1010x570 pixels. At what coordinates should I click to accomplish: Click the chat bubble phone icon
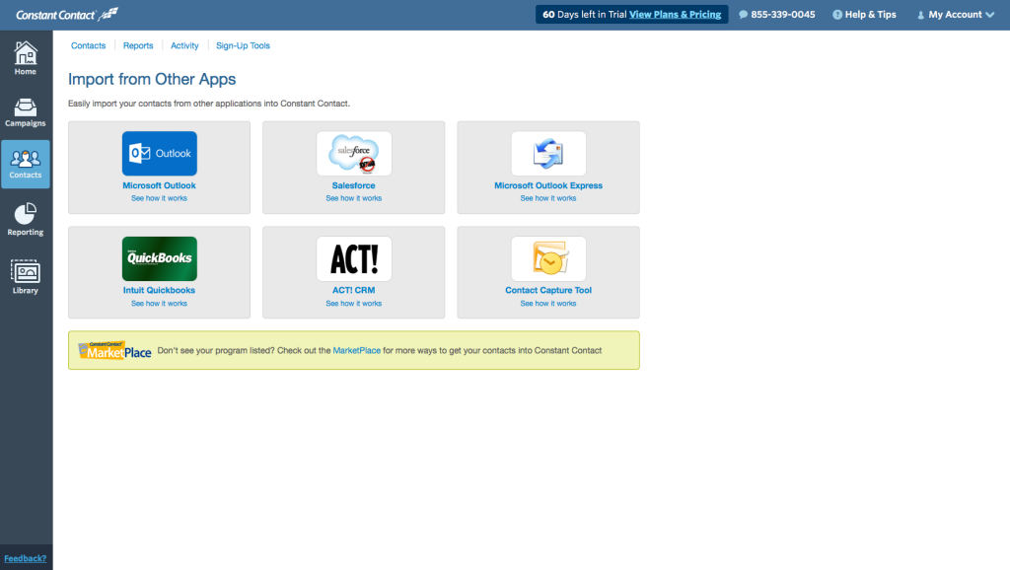tap(743, 14)
